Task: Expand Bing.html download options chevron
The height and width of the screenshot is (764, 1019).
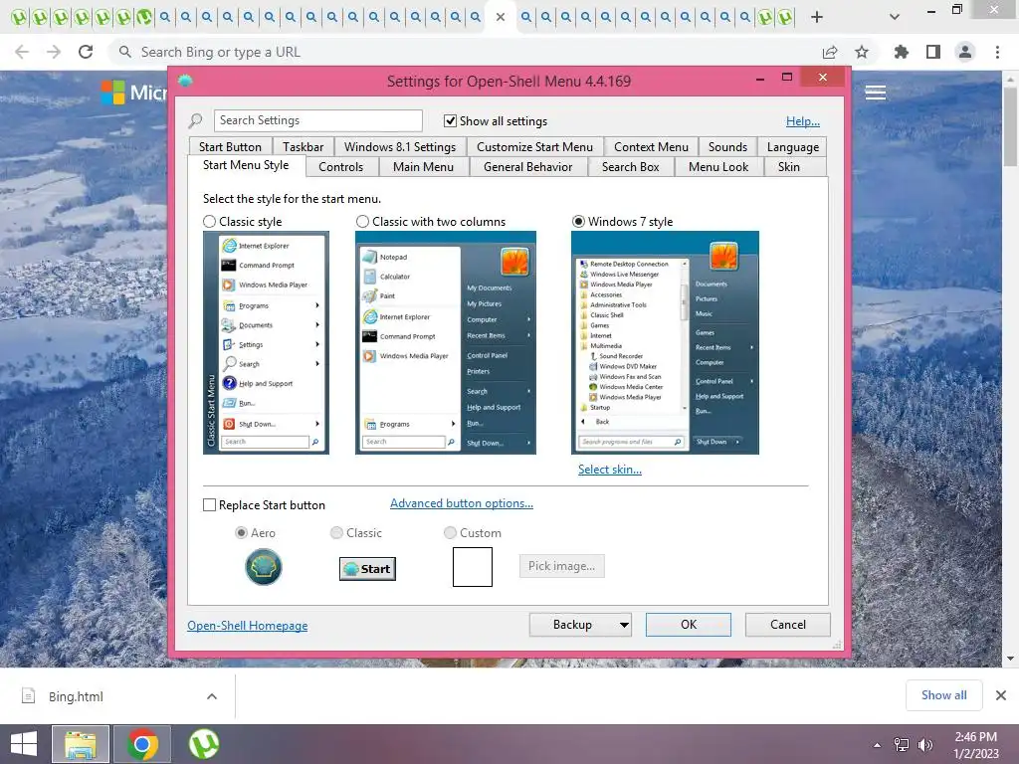Action: point(212,695)
